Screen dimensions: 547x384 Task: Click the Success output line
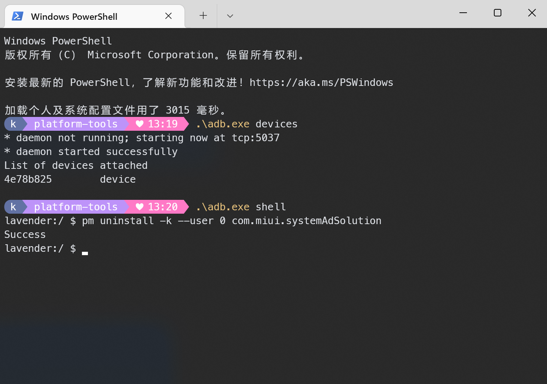[x=25, y=235]
